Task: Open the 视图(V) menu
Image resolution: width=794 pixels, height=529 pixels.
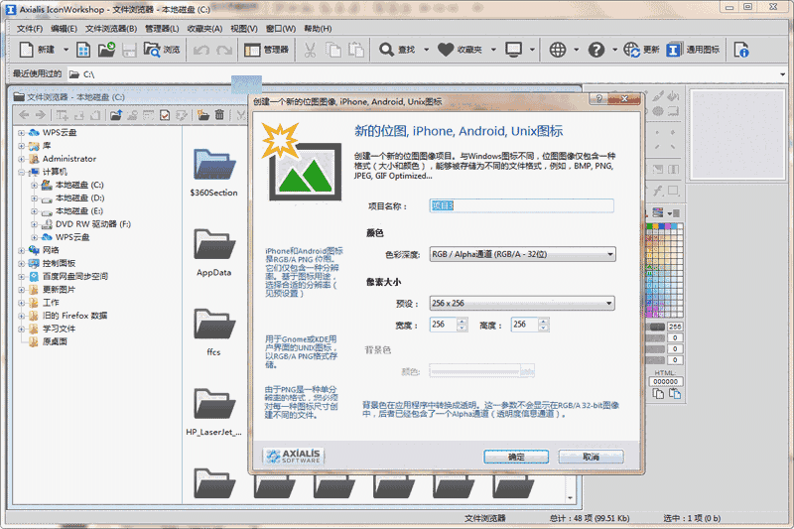Action: 244,29
